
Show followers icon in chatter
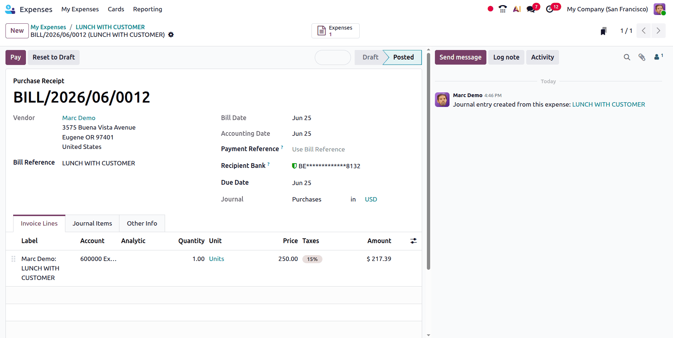pos(658,57)
